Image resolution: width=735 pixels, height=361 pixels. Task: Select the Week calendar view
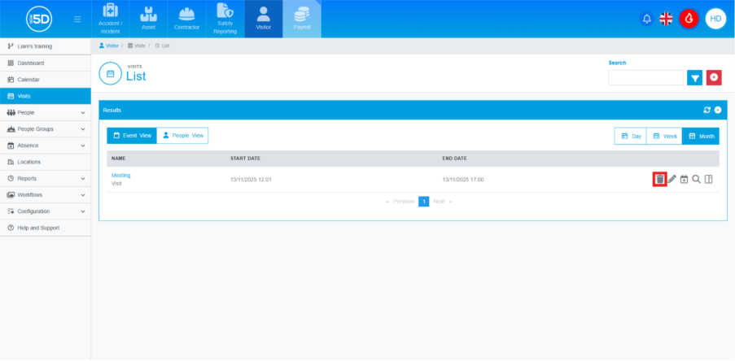pyautogui.click(x=664, y=137)
